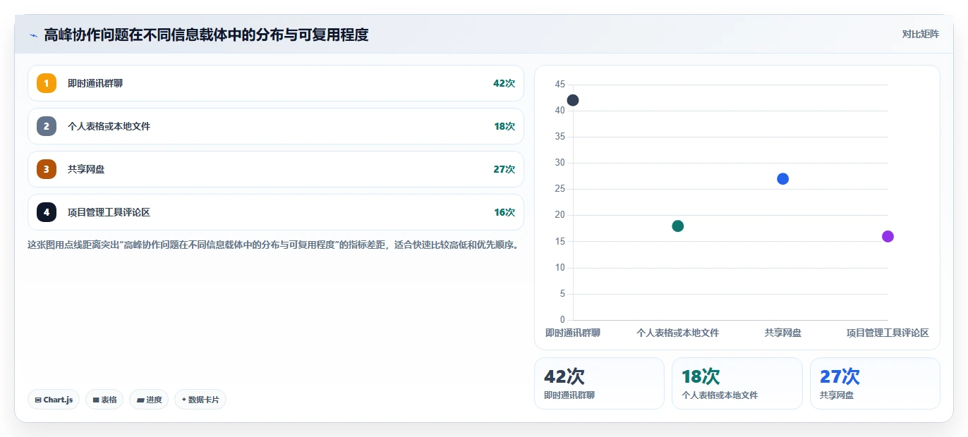
Task: Click the 42次 stat card
Action: click(599, 383)
